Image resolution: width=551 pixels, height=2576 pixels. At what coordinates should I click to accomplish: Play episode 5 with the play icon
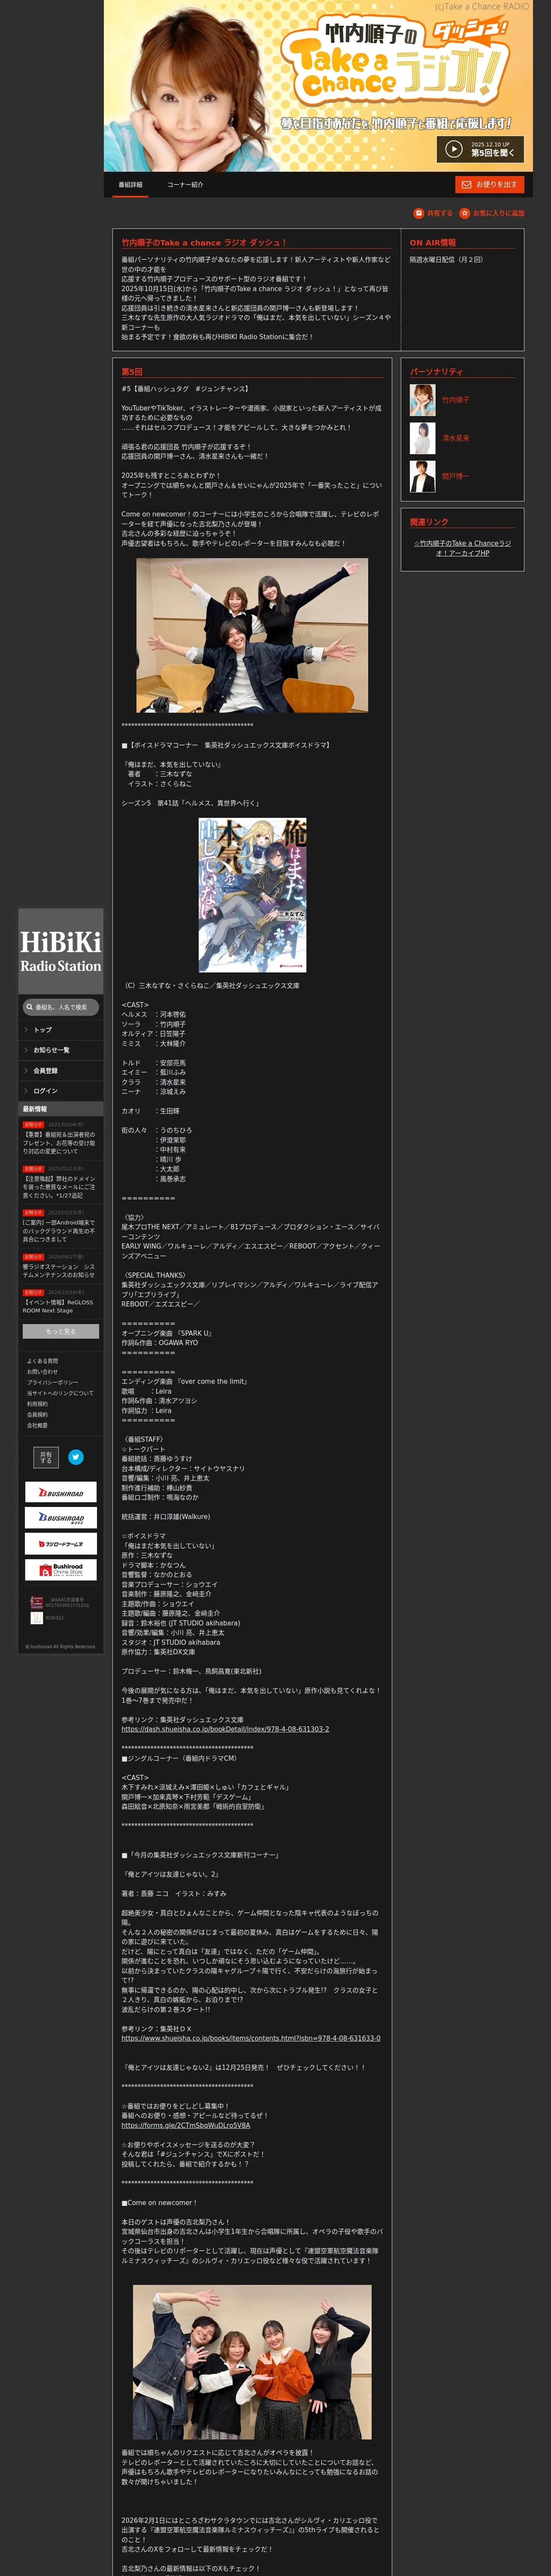point(453,149)
